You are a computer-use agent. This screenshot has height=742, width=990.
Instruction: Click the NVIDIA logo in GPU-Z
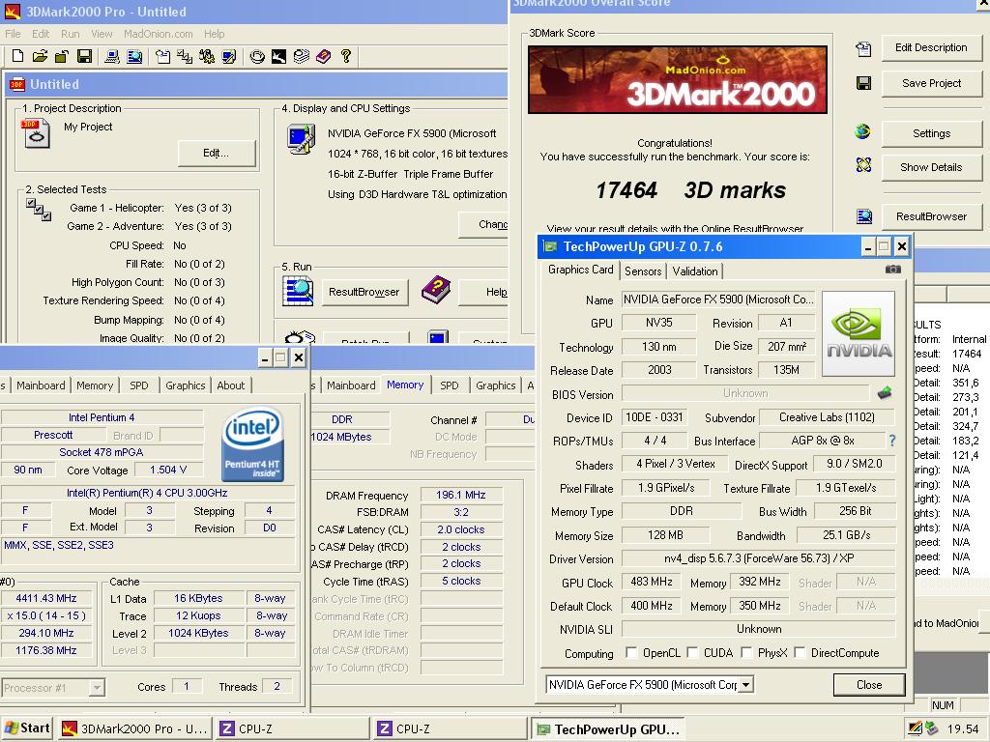pyautogui.click(x=859, y=333)
